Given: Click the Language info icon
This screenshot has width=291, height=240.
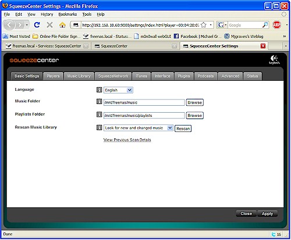Looking at the screenshot, I should coord(99,89).
